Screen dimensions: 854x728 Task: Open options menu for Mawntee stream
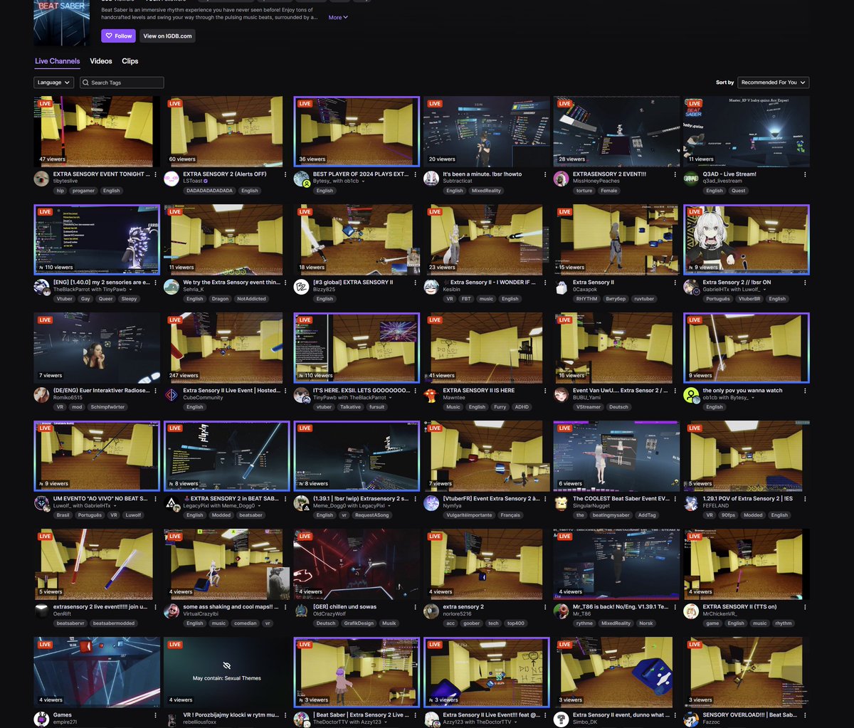pyautogui.click(x=546, y=391)
